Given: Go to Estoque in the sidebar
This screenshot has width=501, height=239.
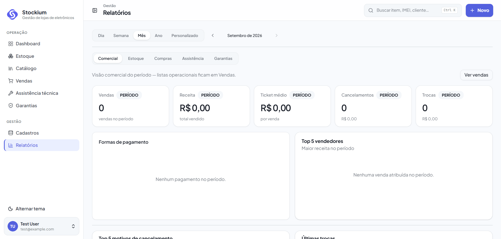Looking at the screenshot, I should 42,56.
